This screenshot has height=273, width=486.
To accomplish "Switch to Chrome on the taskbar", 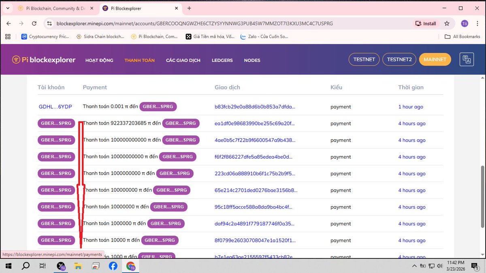I will click(x=130, y=266).
